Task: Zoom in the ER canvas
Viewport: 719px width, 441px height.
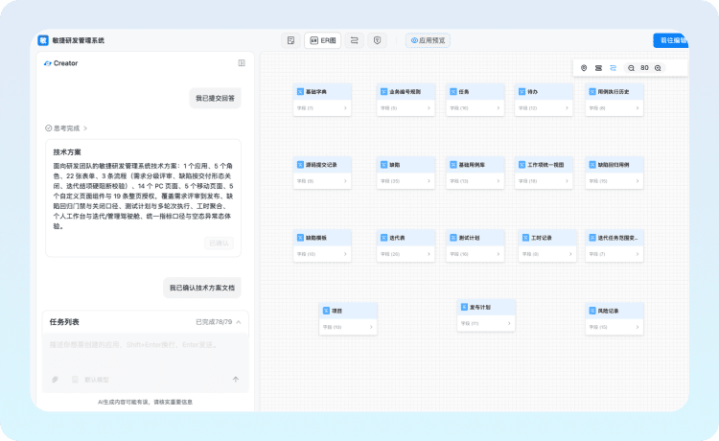Action: [658, 68]
